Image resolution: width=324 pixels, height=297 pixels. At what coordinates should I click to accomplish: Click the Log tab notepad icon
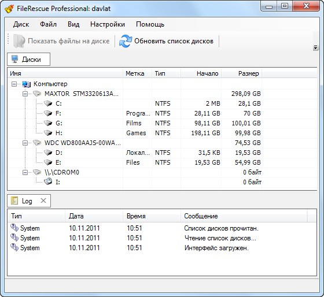(x=14, y=201)
